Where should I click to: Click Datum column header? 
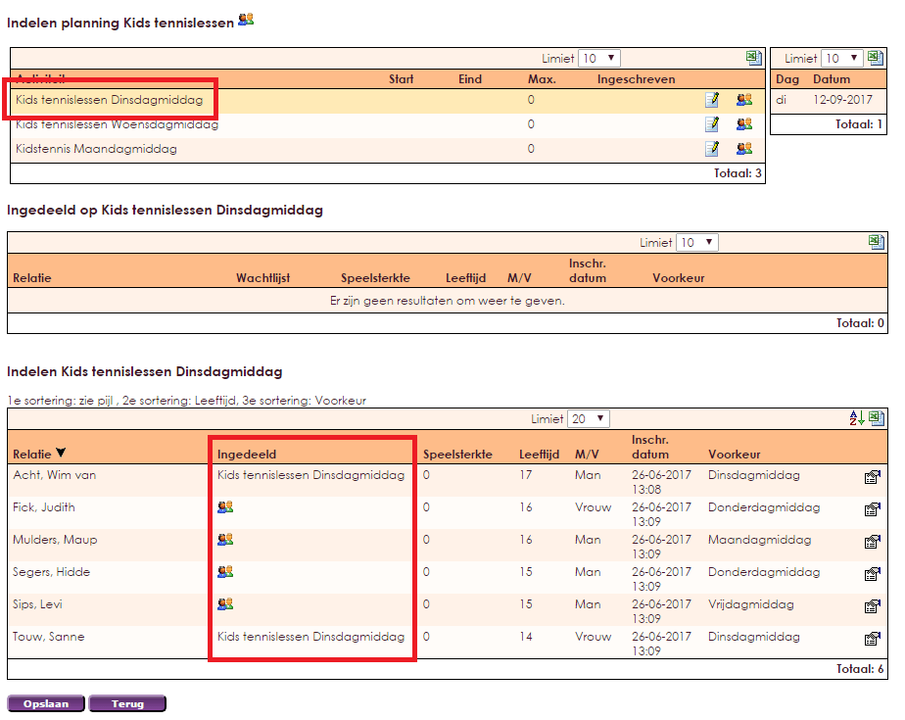[x=832, y=79]
